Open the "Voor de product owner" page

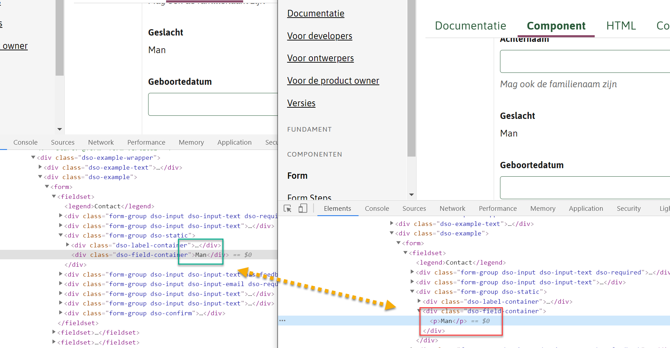click(333, 80)
